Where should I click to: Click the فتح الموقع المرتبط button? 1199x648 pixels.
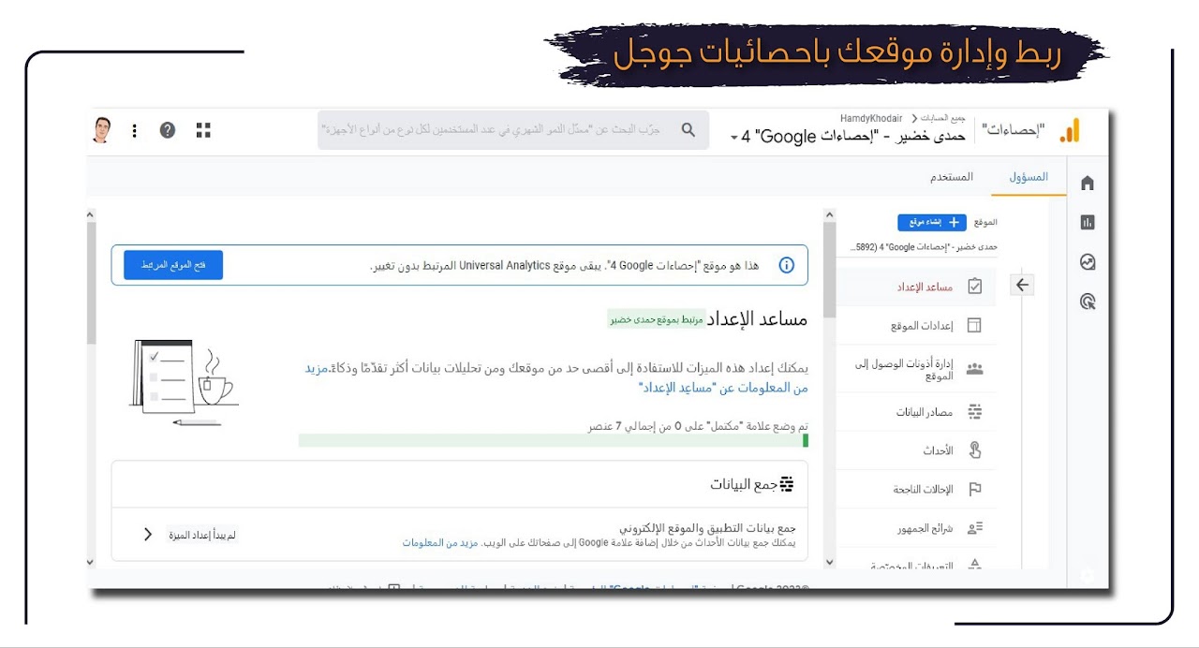(x=173, y=265)
